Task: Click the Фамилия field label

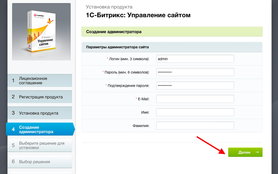Action: point(141,126)
